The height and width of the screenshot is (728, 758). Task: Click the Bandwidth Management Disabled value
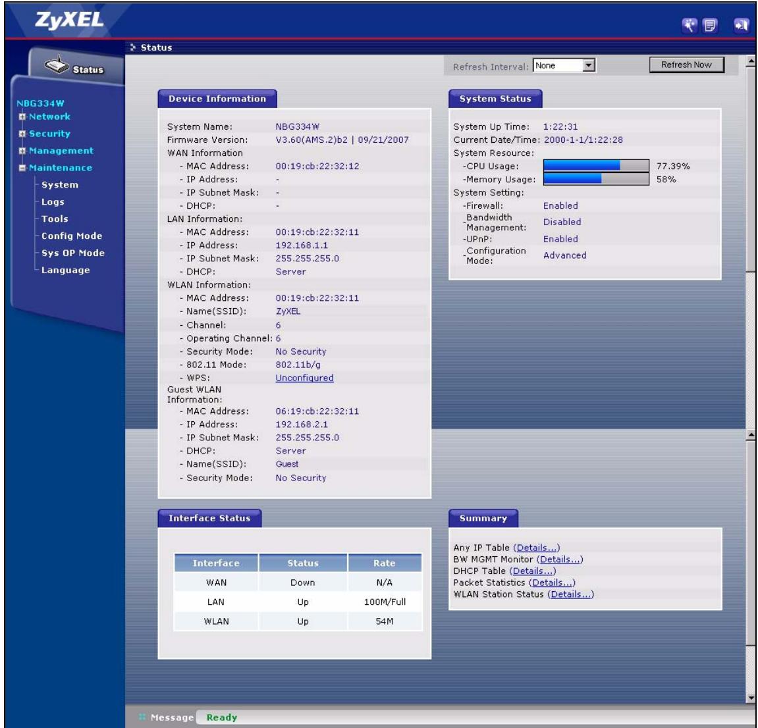pos(562,222)
